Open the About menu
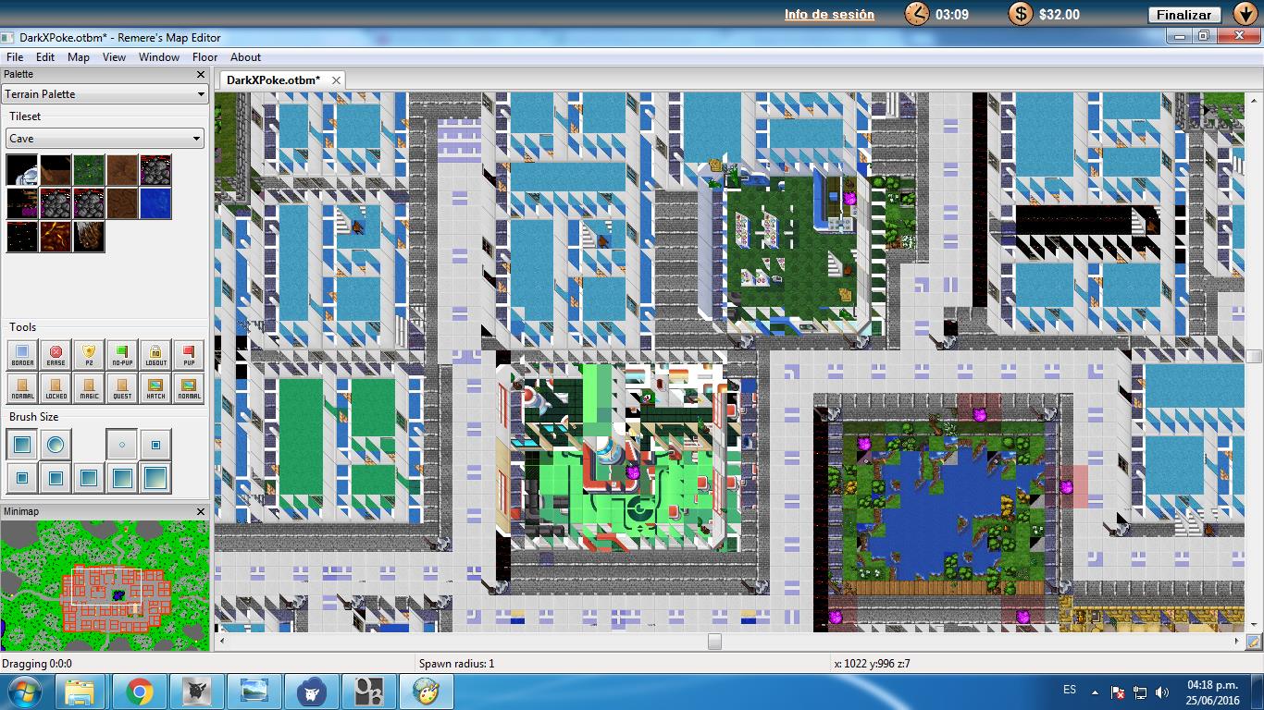 [x=246, y=57]
